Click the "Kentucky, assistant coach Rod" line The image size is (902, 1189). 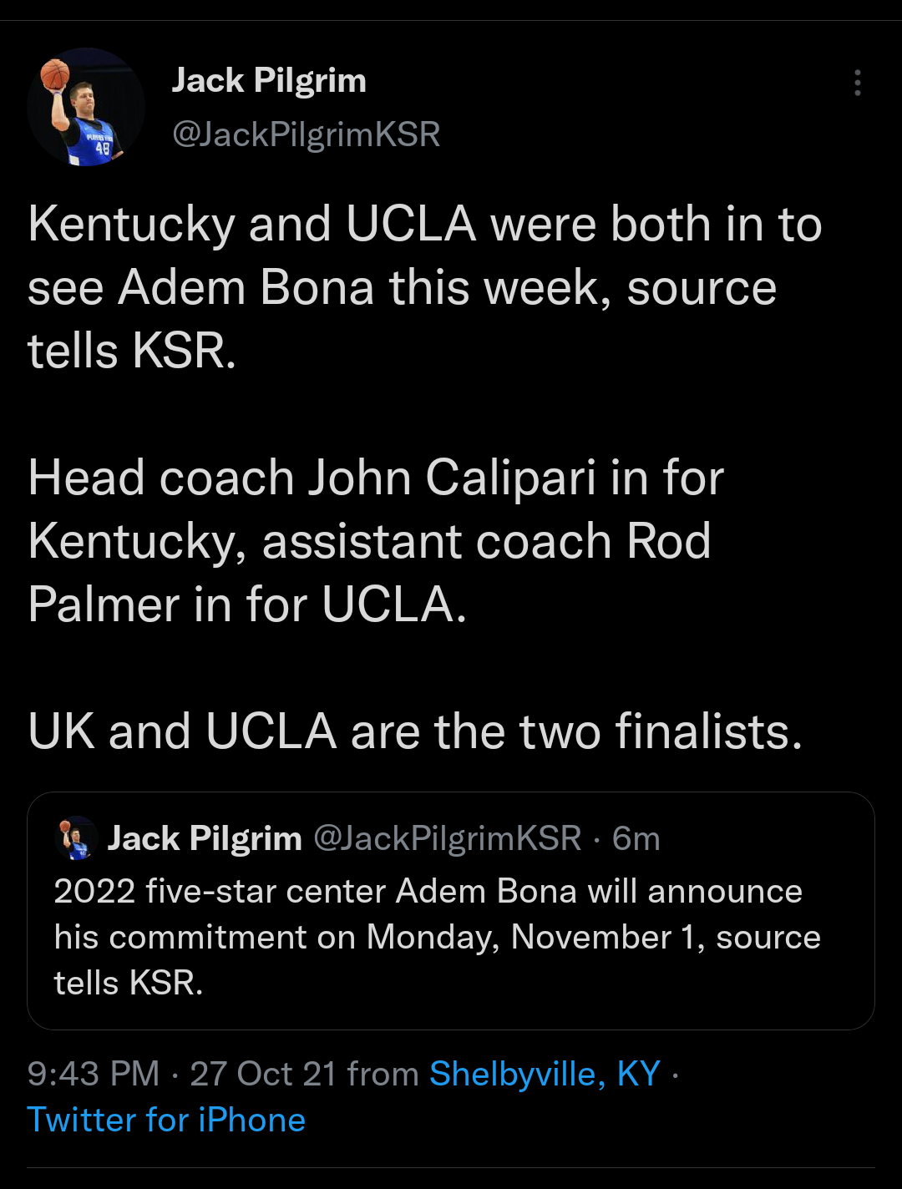pos(369,541)
